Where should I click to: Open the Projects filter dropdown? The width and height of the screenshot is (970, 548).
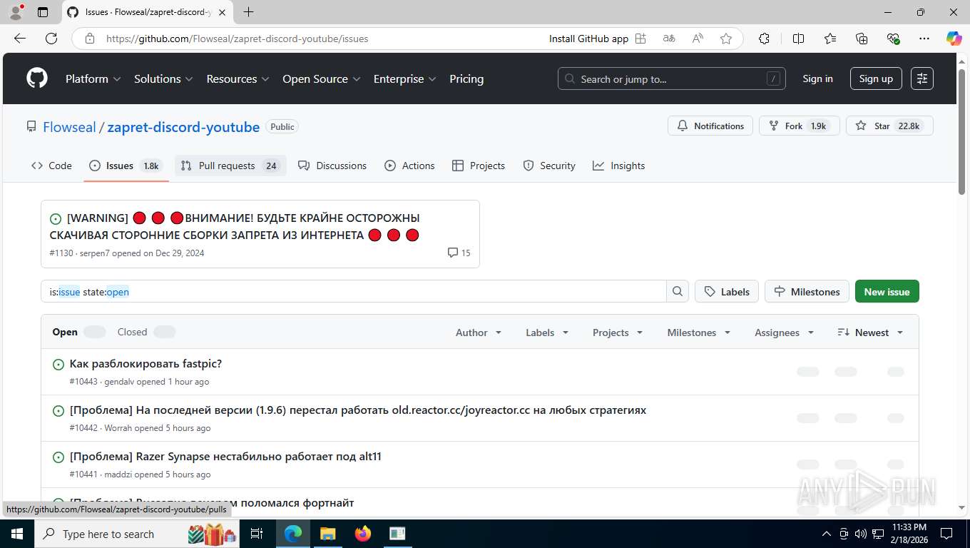618,333
